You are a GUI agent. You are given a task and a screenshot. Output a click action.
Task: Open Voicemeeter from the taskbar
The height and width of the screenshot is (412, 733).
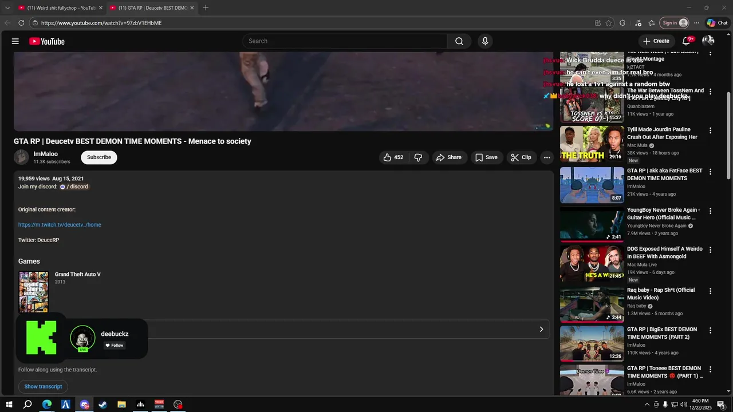pos(159,405)
